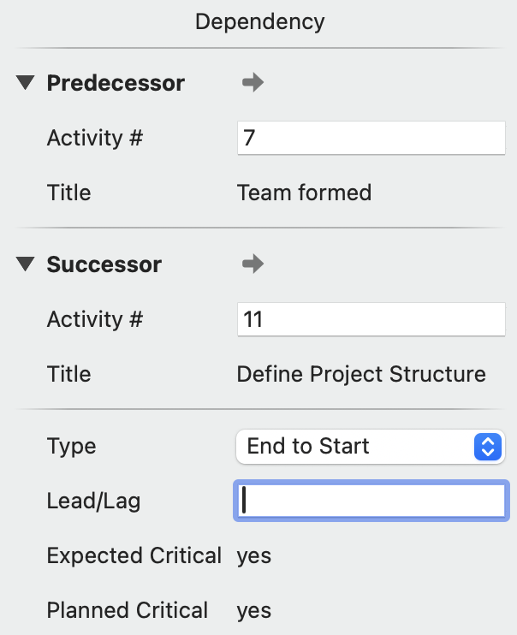Click Activity # label under Predecessor

95,138
